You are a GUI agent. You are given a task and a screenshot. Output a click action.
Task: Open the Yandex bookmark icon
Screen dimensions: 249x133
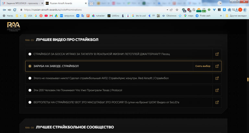point(41,16)
